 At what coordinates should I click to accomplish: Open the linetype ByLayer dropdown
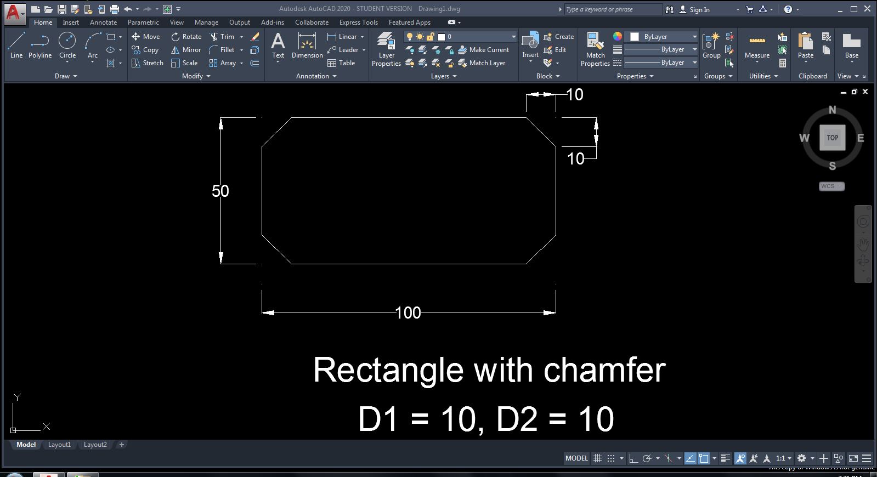(661, 63)
